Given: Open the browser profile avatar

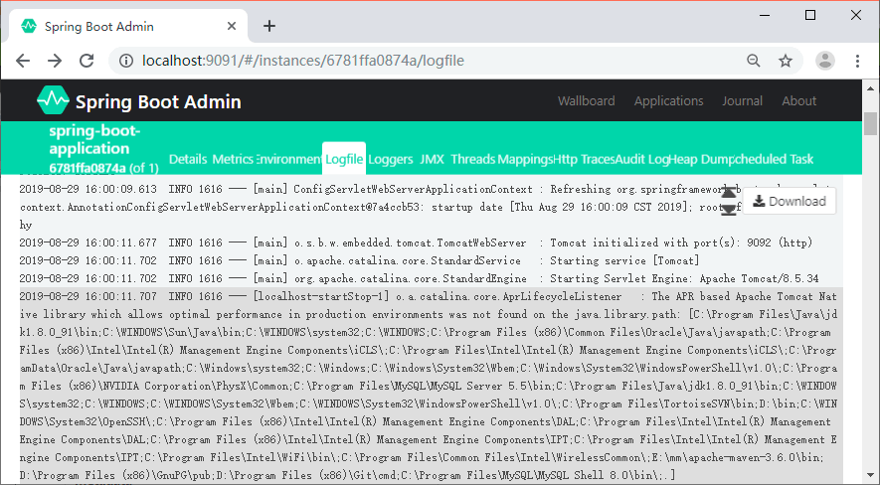Looking at the screenshot, I should [825, 61].
